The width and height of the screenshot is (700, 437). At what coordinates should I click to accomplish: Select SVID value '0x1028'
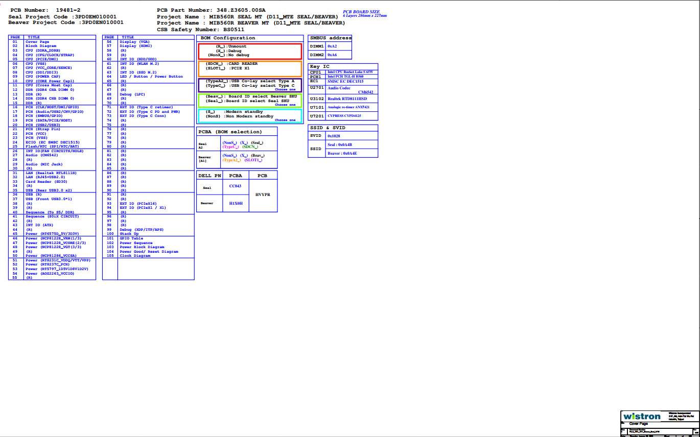[x=334, y=136]
